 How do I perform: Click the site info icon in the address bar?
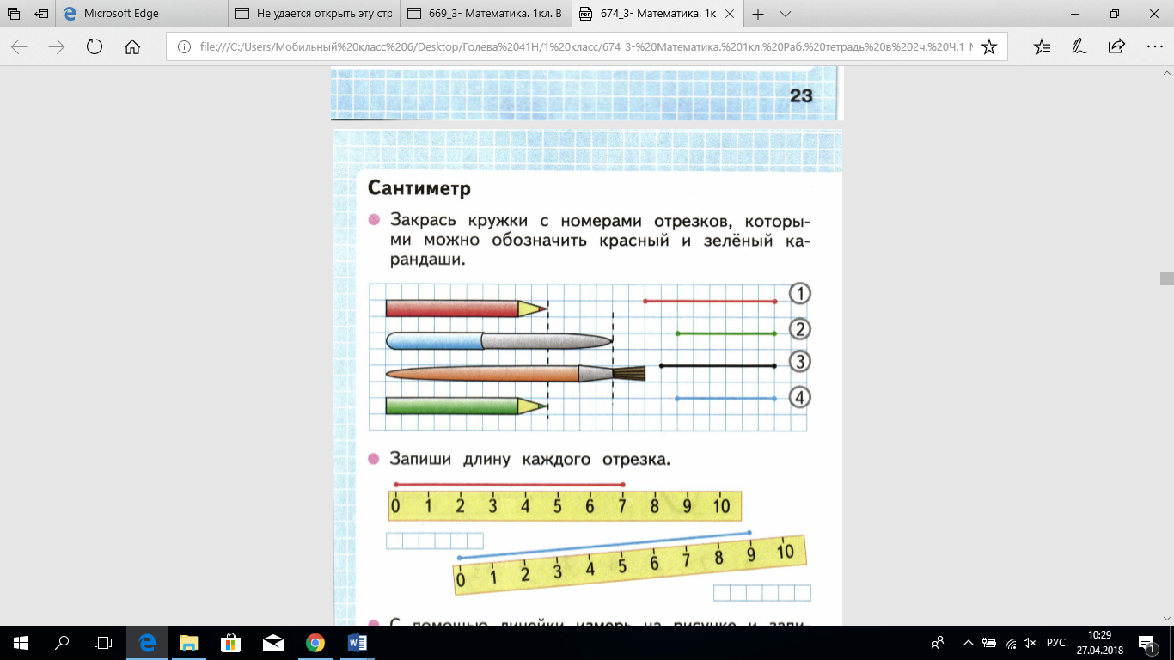tap(183, 47)
